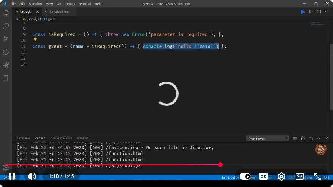This screenshot has height=187, width=333.
Task: Open the Debug menu
Action: (x=70, y=4)
